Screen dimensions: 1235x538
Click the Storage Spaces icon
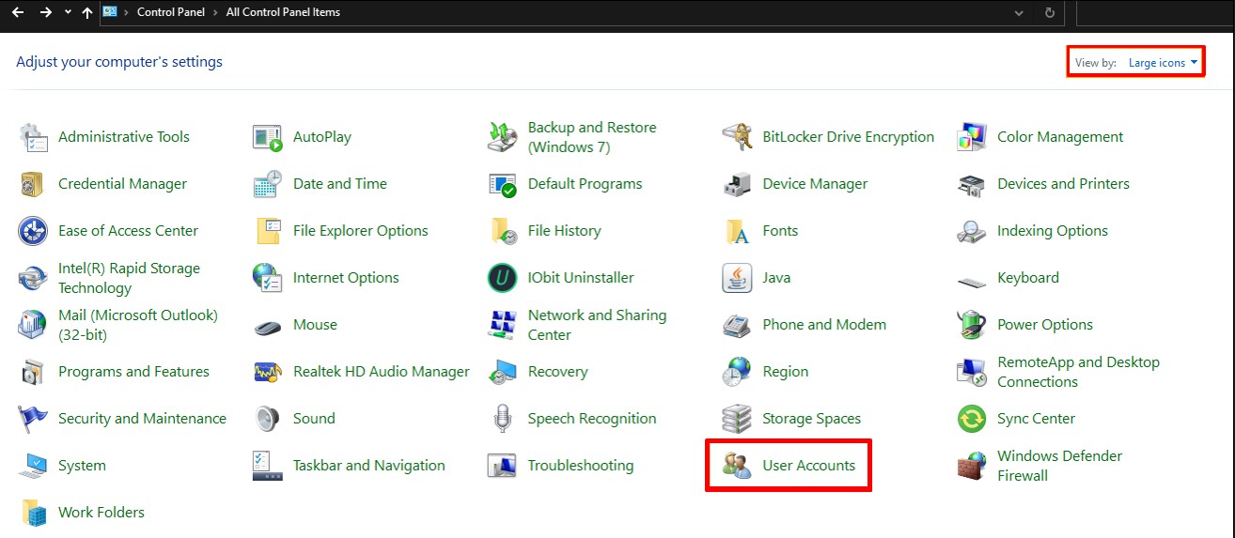tap(737, 419)
